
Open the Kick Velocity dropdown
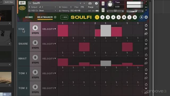point(49,29)
